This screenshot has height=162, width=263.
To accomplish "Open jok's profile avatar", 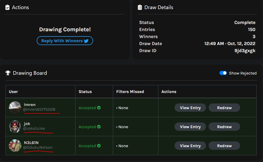I will coord(15,126).
